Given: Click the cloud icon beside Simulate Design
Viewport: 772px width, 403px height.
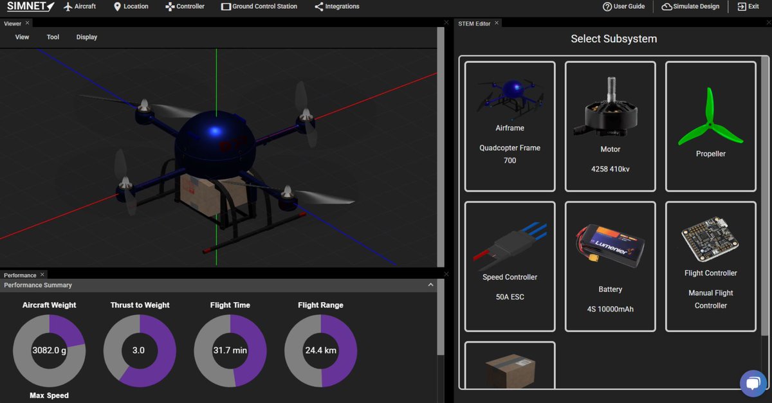Looking at the screenshot, I should click(x=667, y=6).
